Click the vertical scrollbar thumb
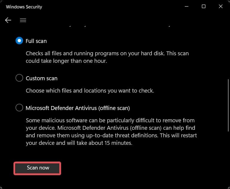This screenshot has height=189, width=230. pyautogui.click(x=228, y=105)
